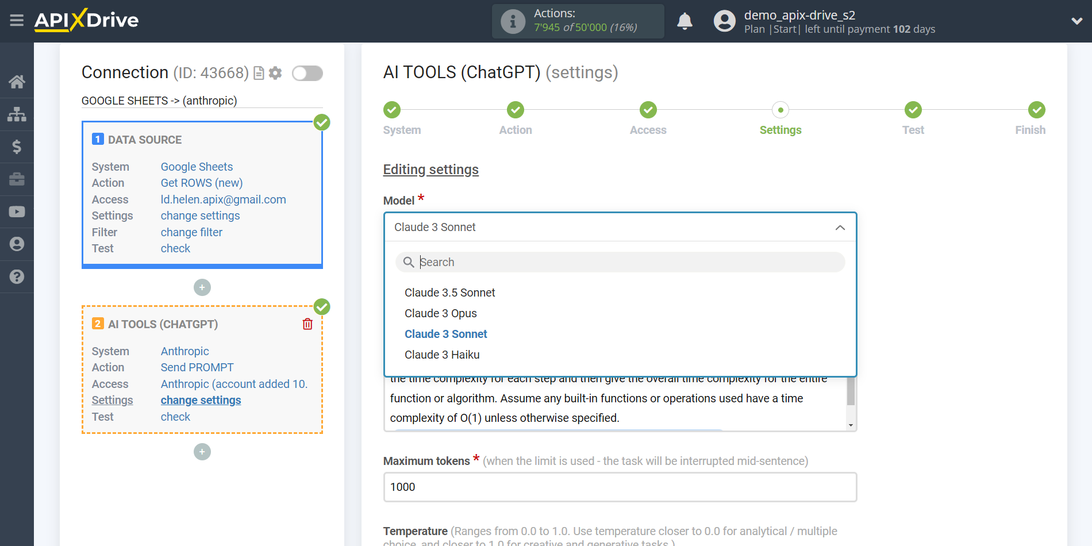The height and width of the screenshot is (546, 1092).
Task: Click the Editing settings heading
Action: pyautogui.click(x=431, y=170)
